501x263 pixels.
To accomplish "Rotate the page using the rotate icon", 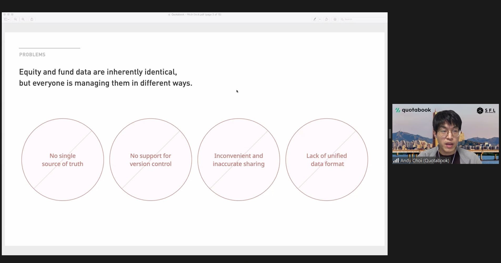I will (327, 19).
